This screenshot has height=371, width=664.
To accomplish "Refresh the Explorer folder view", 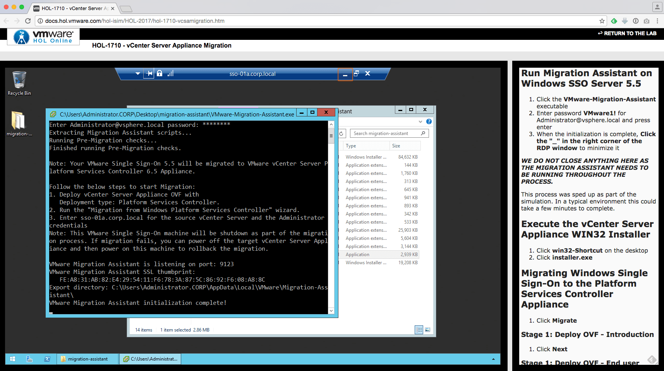I will [x=341, y=133].
